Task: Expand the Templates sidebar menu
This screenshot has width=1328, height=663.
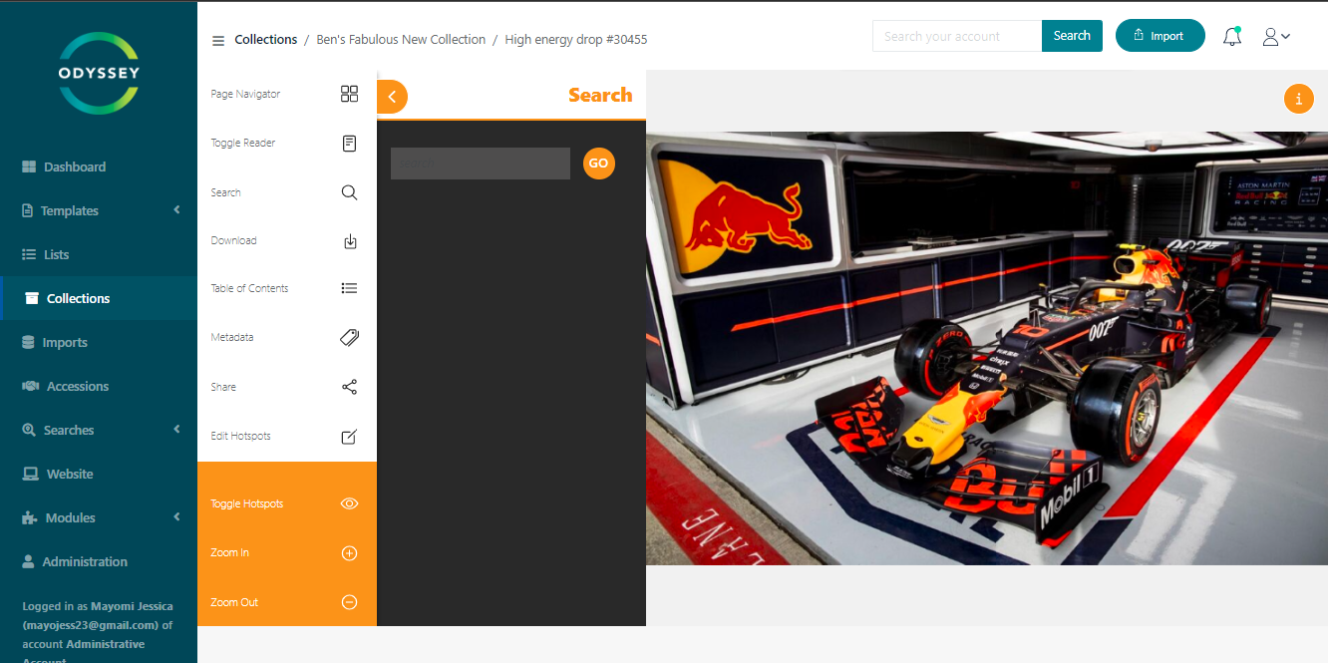Action: (x=99, y=210)
